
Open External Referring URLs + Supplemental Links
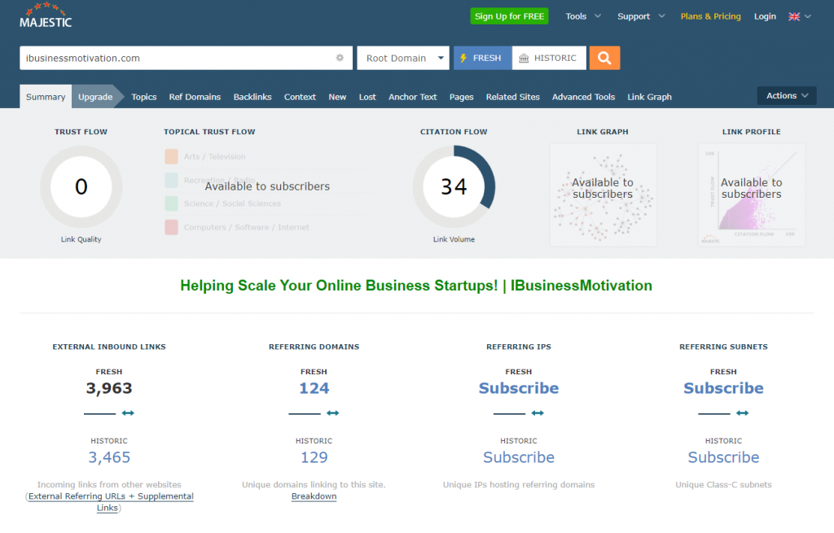point(111,501)
